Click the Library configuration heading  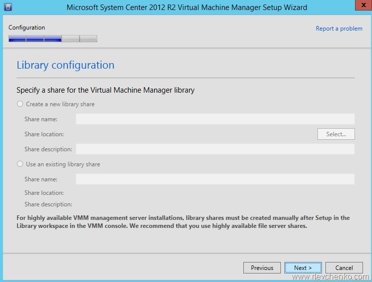tap(66, 65)
